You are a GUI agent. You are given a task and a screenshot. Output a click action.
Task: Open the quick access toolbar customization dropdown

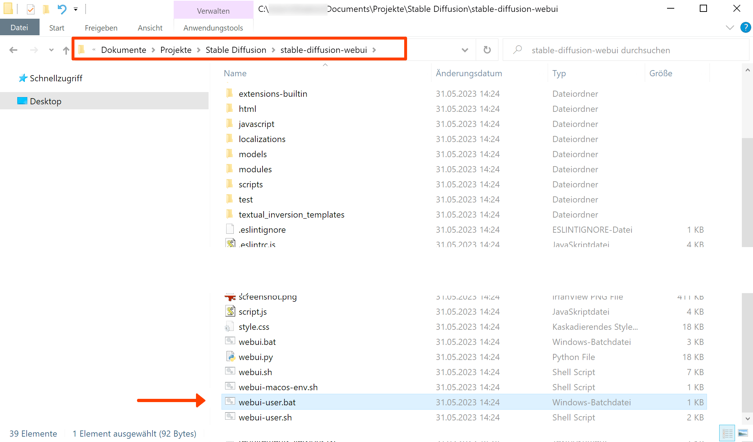coord(76,9)
